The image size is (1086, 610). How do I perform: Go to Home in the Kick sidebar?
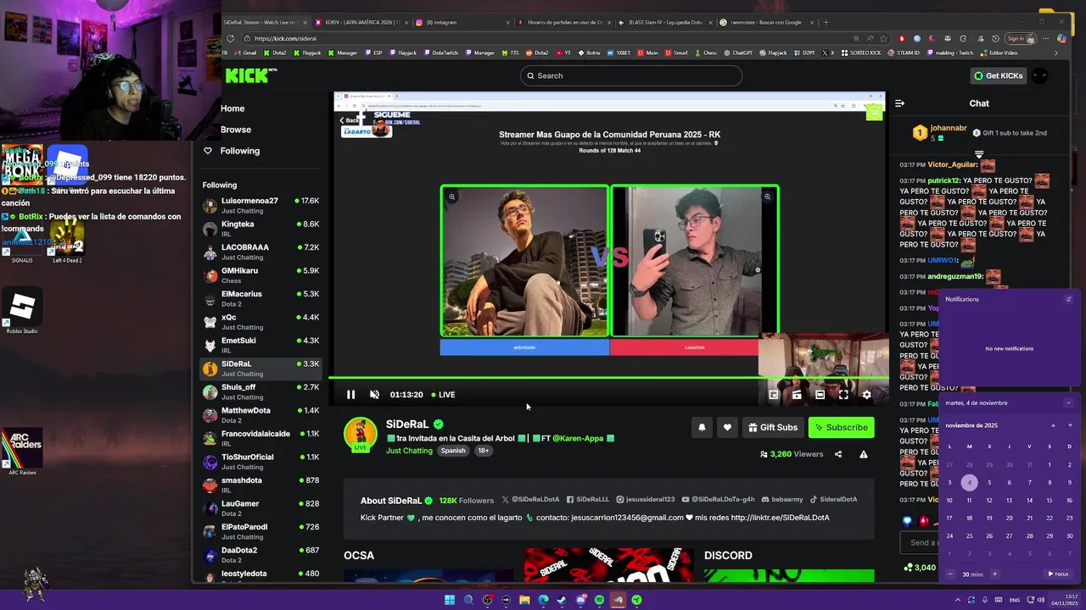[x=232, y=108]
